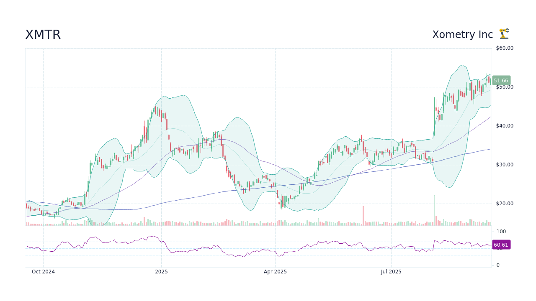Click the robot arm icon beside Xometry Inc

click(504, 33)
